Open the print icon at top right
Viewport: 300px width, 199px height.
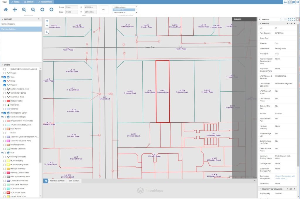286,2
